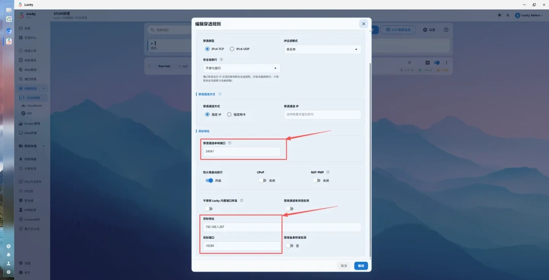The image size is (549, 280).
Task: Open the 安全组放行 dropdown
Action: (x=241, y=68)
